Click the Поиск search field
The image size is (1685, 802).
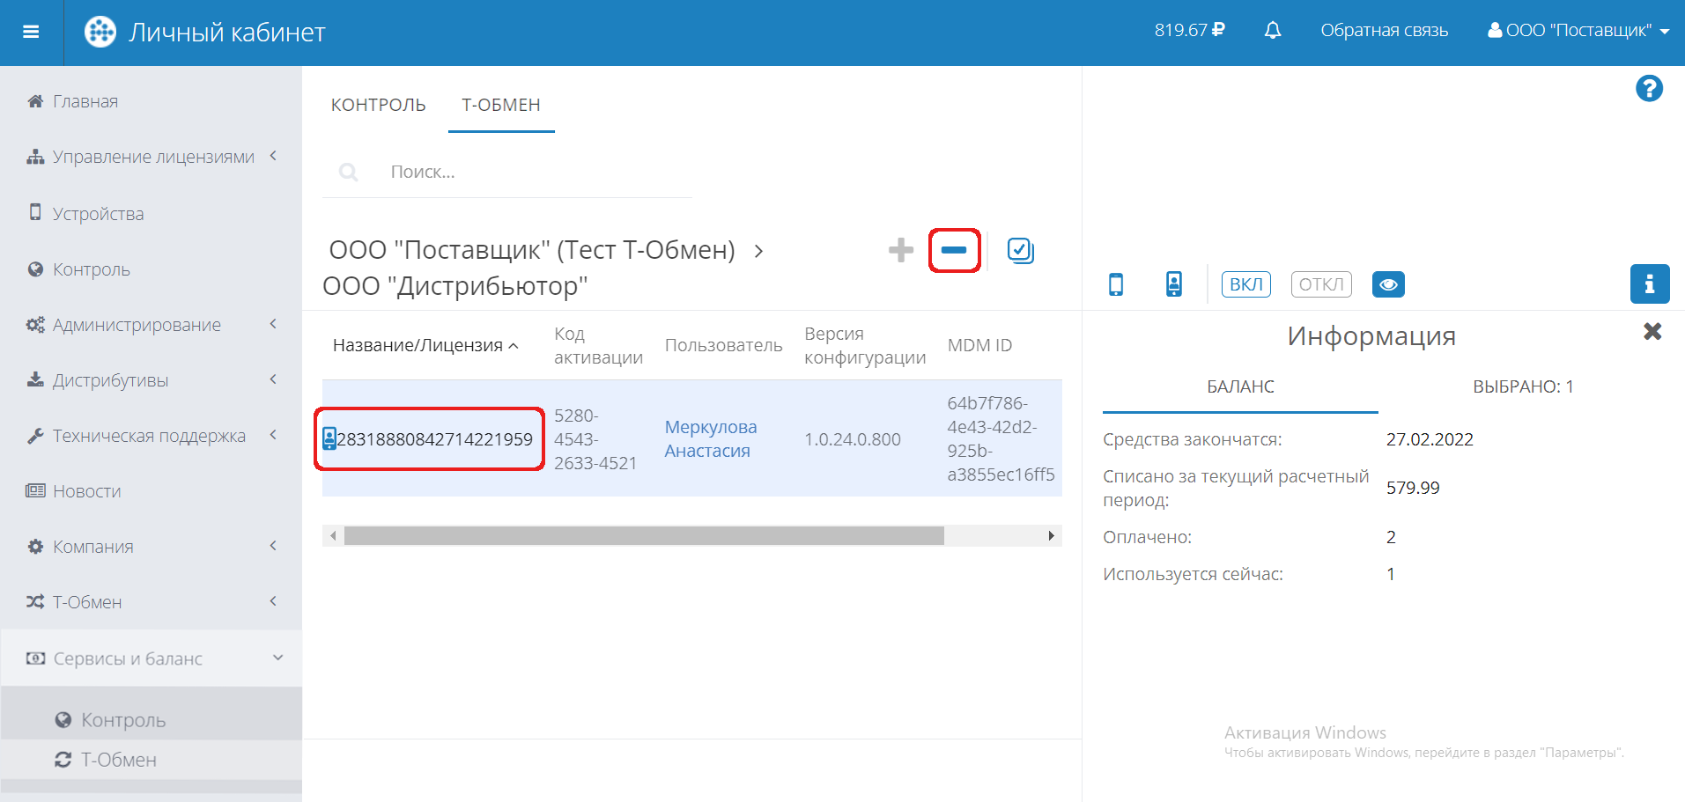click(x=528, y=173)
